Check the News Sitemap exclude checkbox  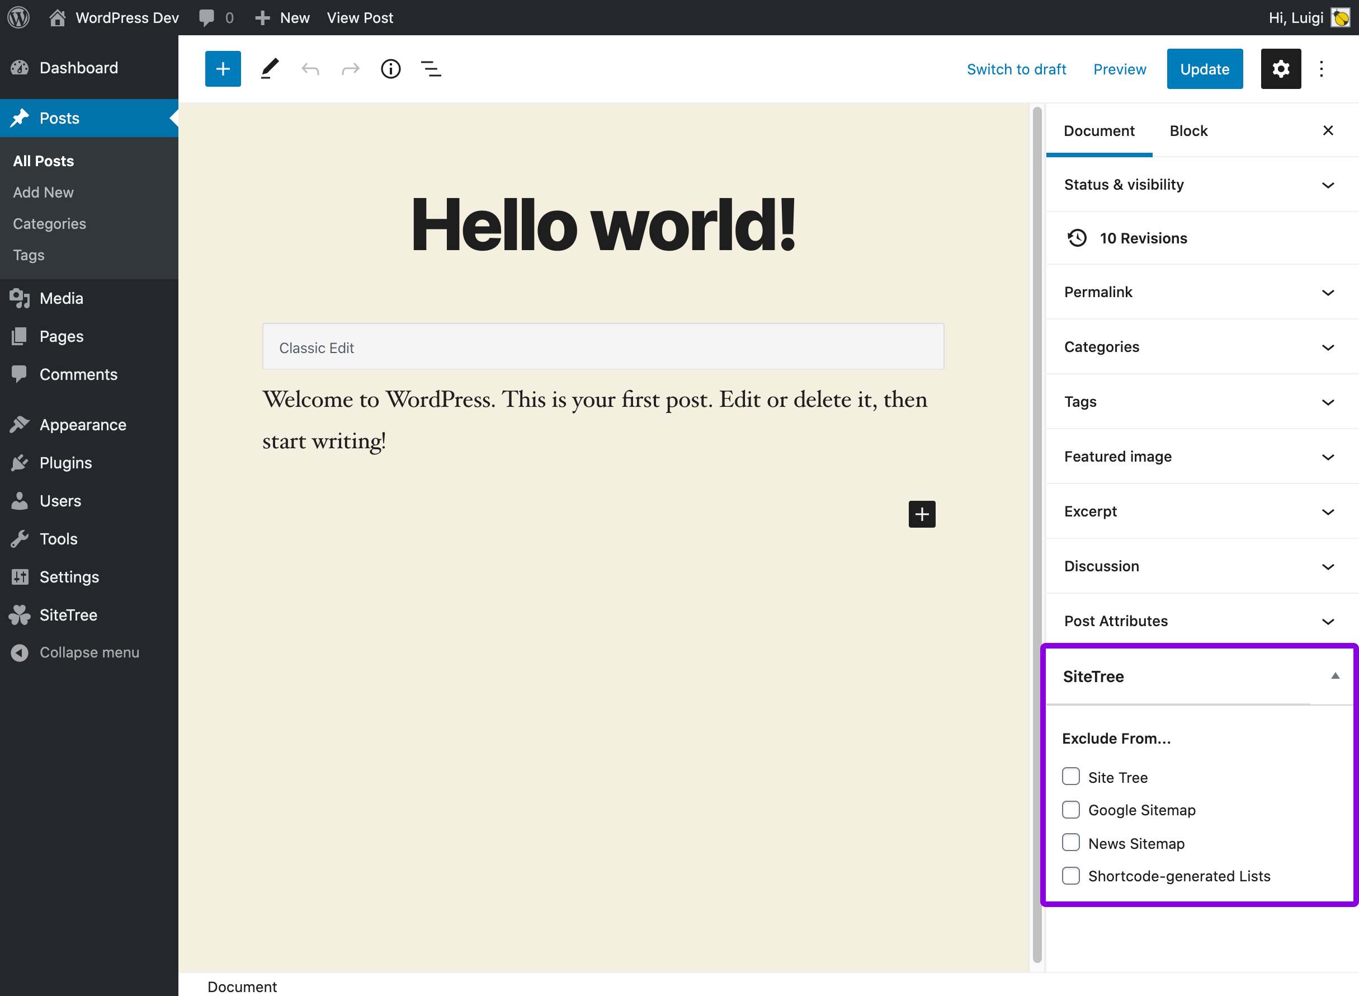[1071, 842]
